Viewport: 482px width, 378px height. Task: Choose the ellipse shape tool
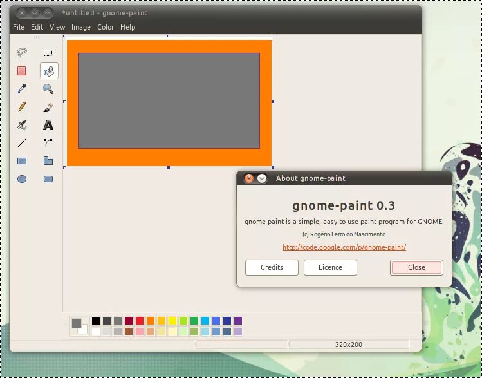tap(22, 179)
